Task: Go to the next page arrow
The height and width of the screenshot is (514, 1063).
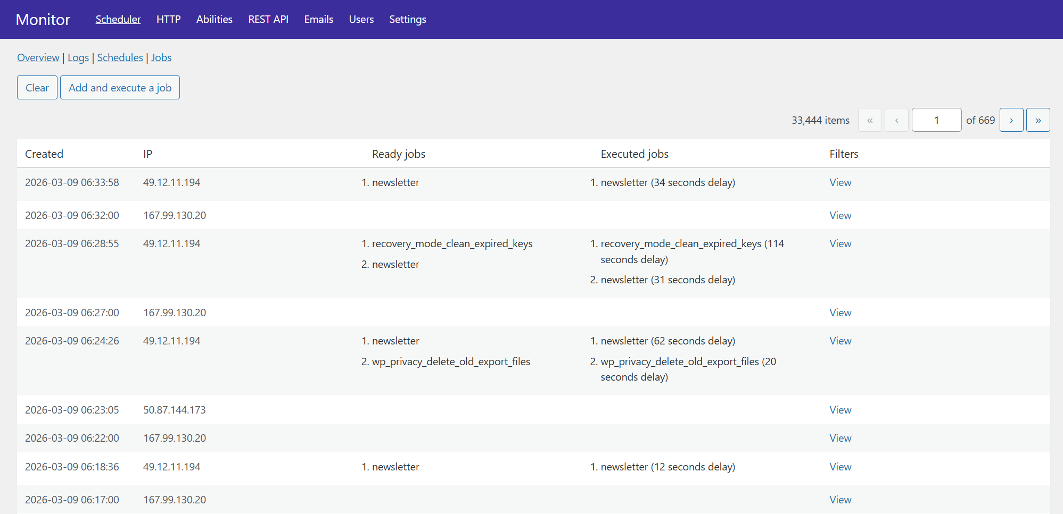Action: [x=1011, y=120]
